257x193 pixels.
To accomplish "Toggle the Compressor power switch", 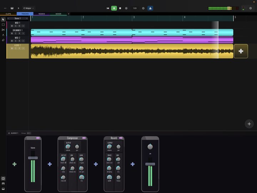I will (x=84, y=138).
